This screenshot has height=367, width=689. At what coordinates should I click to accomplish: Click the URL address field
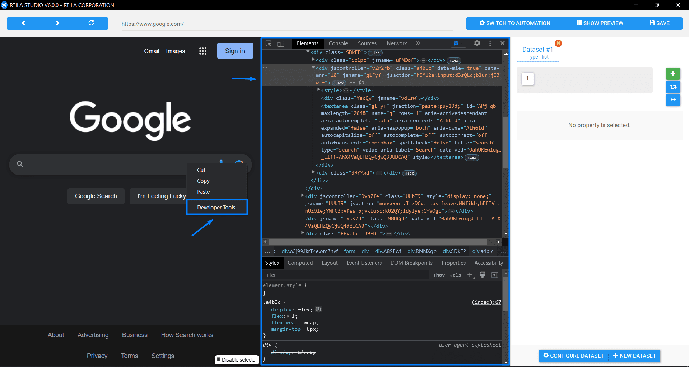coord(287,24)
